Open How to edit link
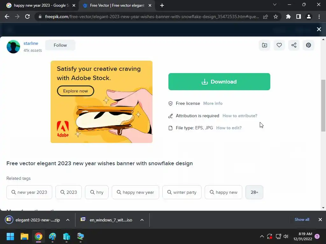The image size is (326, 244). pos(229,128)
